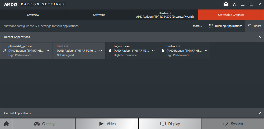Screen dimensions: 264x129
Task: Open the help question mark icon
Action: 226,4
